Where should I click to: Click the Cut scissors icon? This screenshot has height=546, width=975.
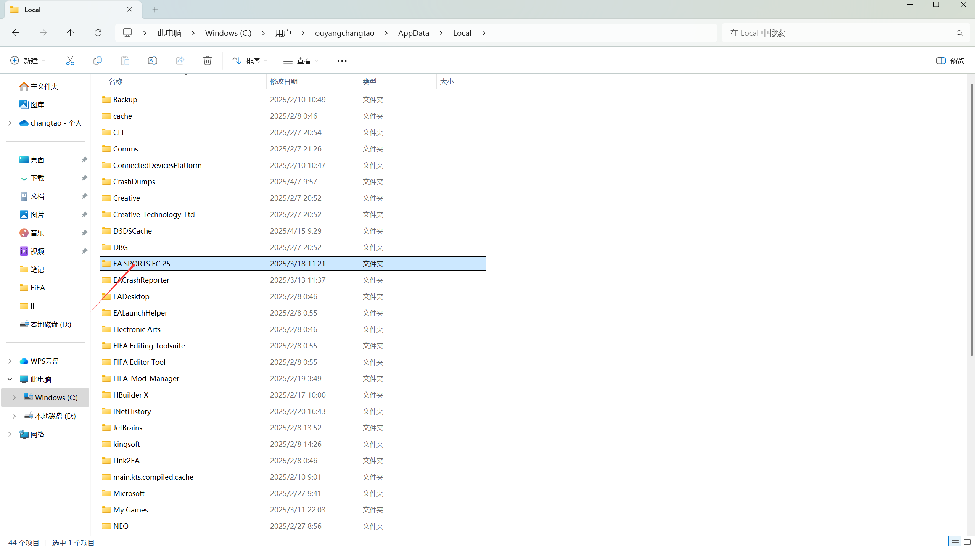point(70,61)
